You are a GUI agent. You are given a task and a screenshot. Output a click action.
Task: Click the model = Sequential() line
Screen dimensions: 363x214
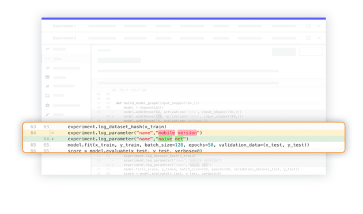click(x=143, y=108)
